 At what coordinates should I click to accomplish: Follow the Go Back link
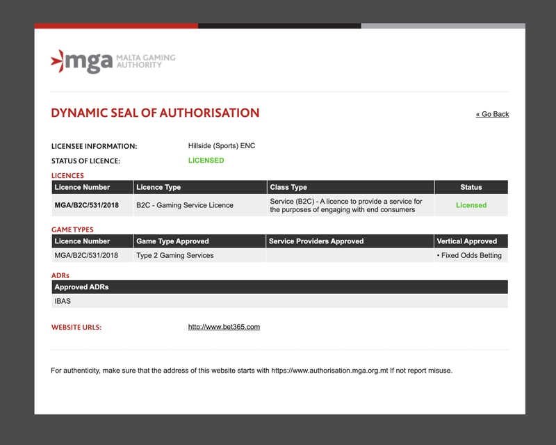tap(492, 114)
